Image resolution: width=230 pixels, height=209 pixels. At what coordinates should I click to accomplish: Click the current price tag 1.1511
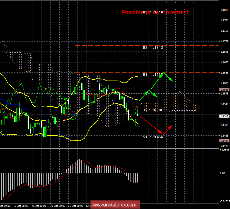[x=224, y=116]
